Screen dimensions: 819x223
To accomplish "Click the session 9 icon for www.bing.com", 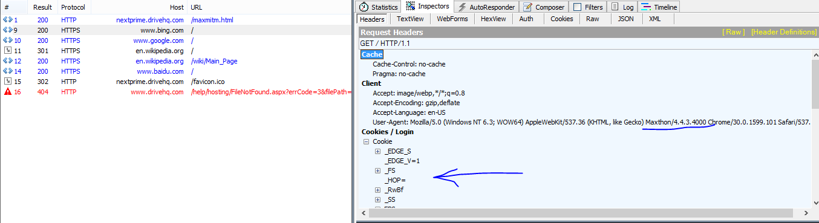I will click(7, 30).
